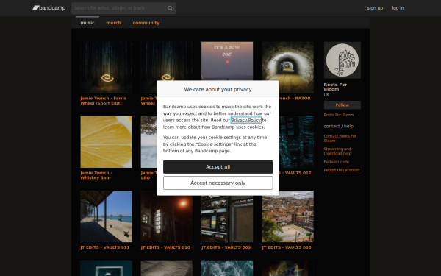The image size is (441, 276).
Task: Click the search magnifier icon
Action: pos(170,8)
